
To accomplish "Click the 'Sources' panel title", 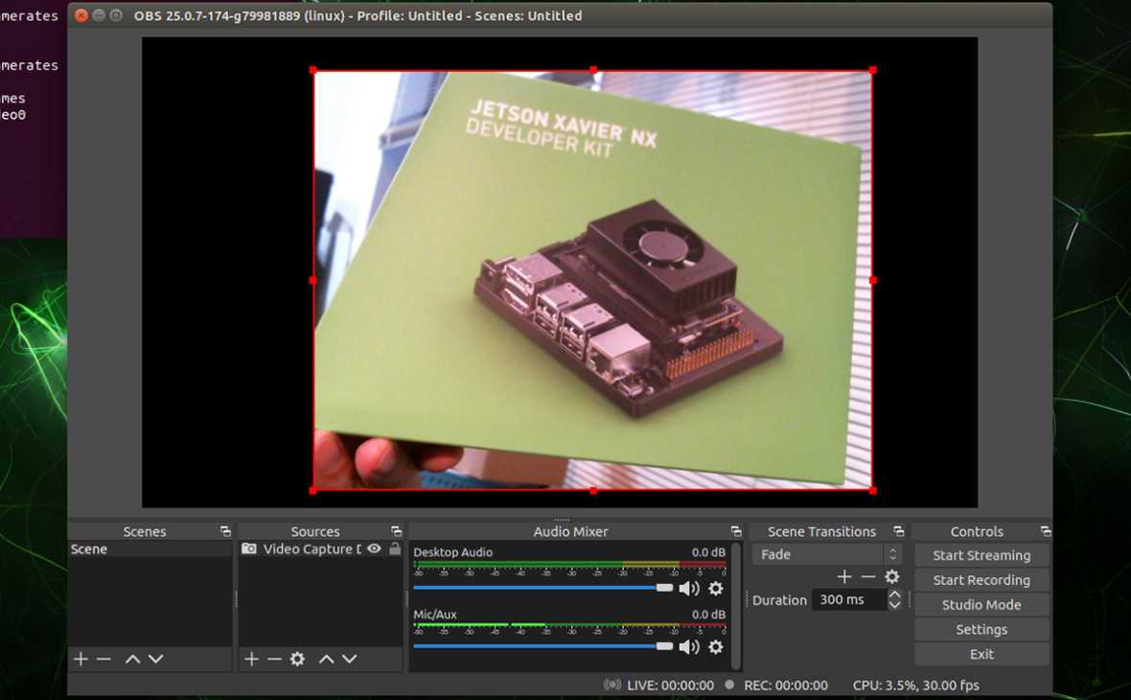I will coord(315,531).
